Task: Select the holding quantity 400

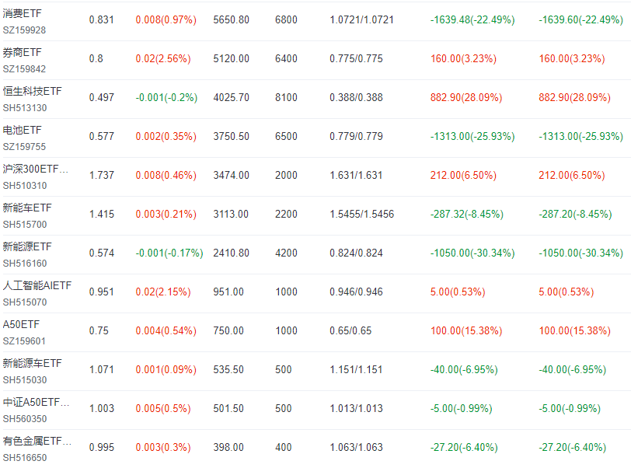Action: [284, 448]
